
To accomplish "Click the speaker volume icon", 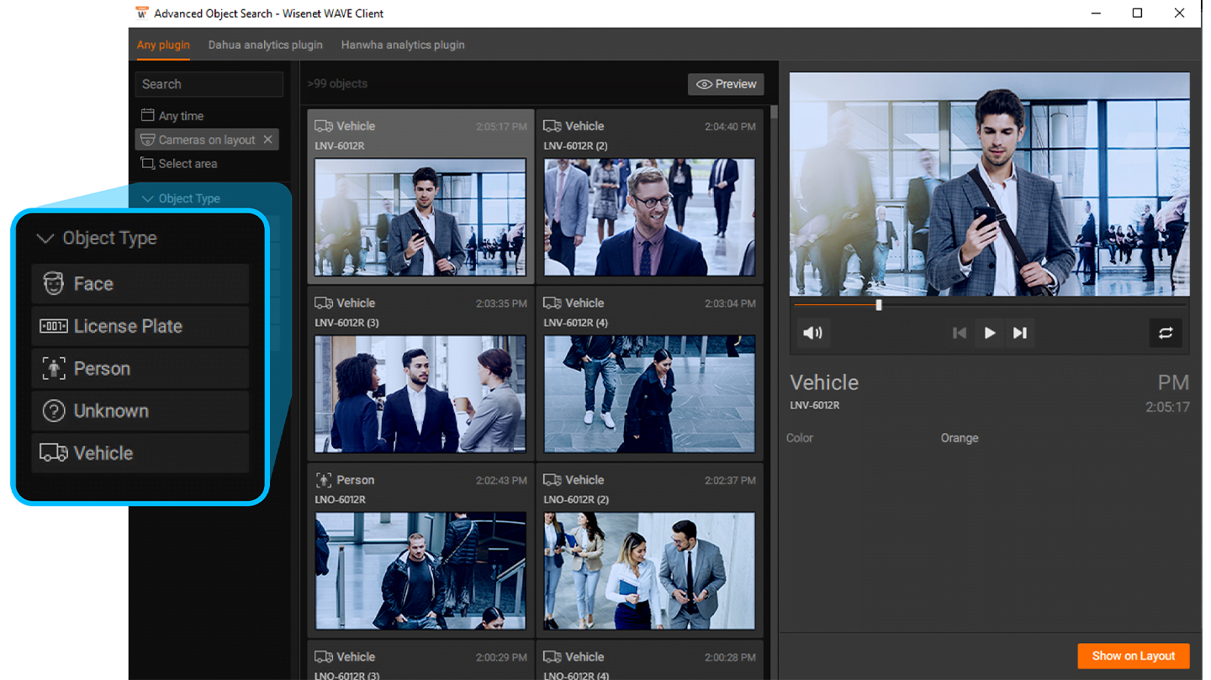I will click(x=812, y=333).
